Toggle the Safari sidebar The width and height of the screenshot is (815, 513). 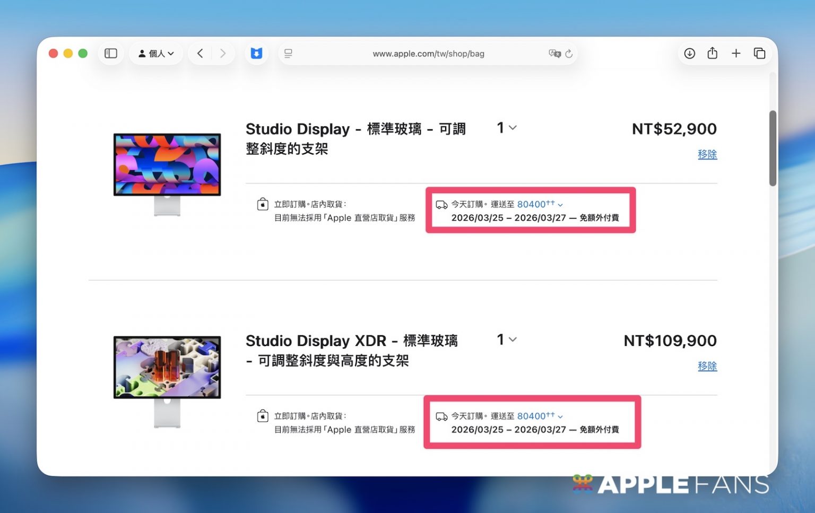coord(111,54)
